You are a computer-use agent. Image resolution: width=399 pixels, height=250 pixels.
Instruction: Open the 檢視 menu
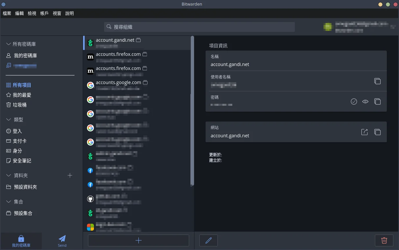[32, 13]
